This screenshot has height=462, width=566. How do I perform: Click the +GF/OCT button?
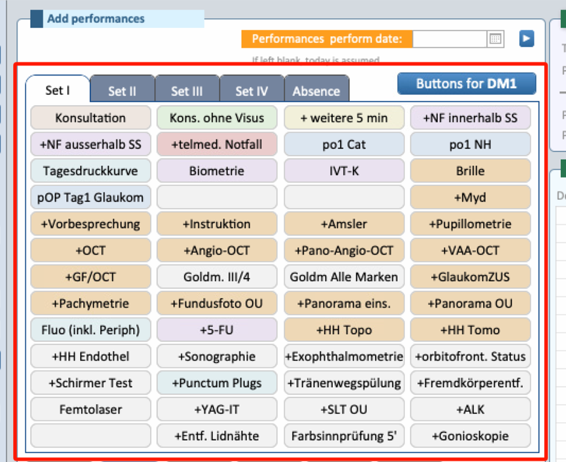[91, 277]
